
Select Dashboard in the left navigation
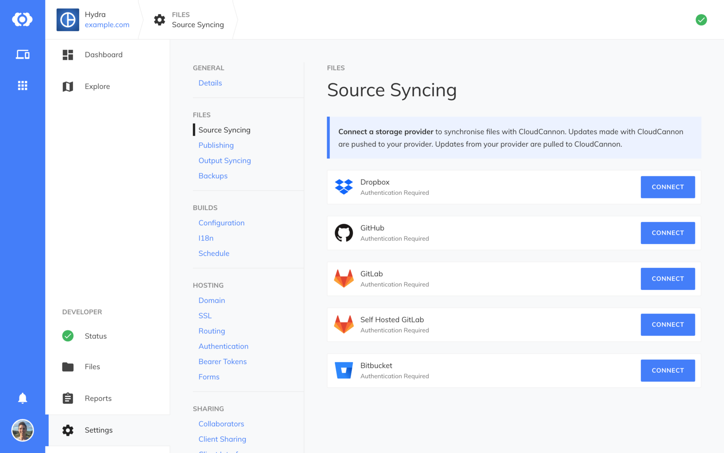coord(103,54)
